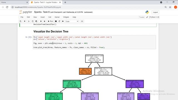Open the Kernel menu

[x=57, y=17]
